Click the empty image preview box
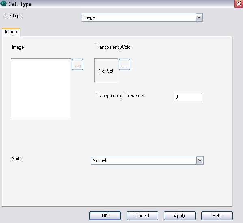243x223 pixels. (x=41, y=89)
